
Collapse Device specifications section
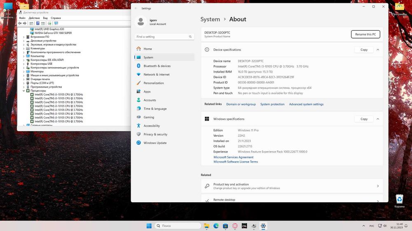coord(378,50)
